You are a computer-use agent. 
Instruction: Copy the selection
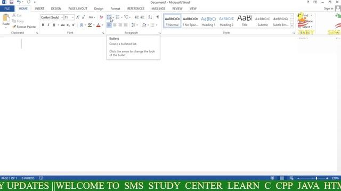pos(18,21)
